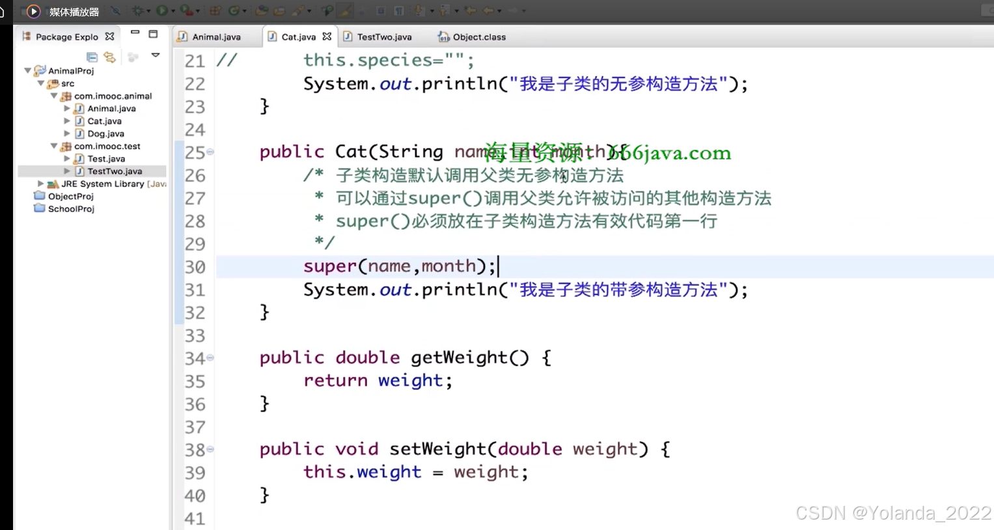
Task: Open the Debug configurations dropdown arrow
Action: click(x=148, y=11)
